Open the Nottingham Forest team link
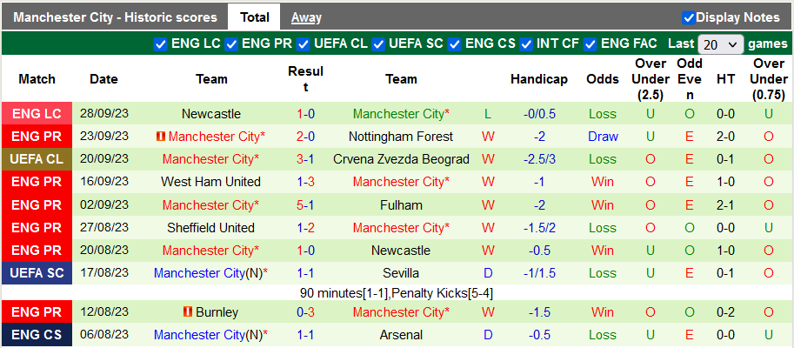The image size is (794, 348). pyautogui.click(x=401, y=137)
